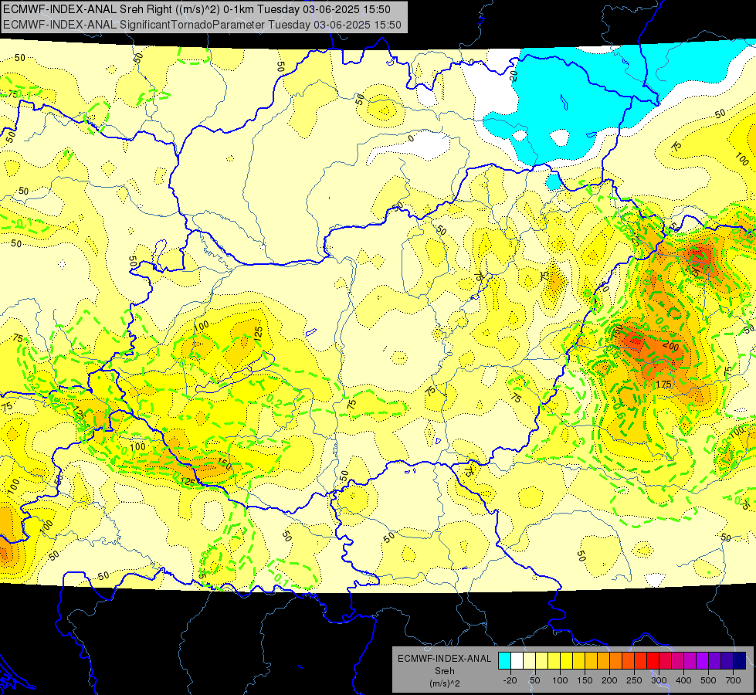
Task: Click the 100 legend tick label
Action: [560, 680]
